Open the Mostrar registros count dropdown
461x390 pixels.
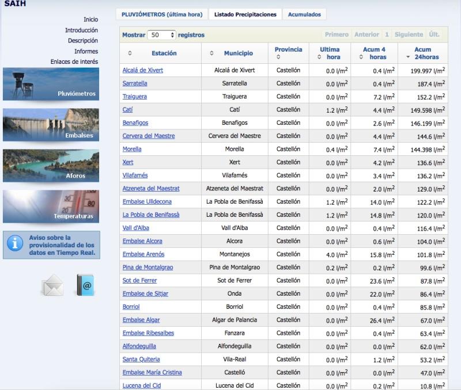162,35
